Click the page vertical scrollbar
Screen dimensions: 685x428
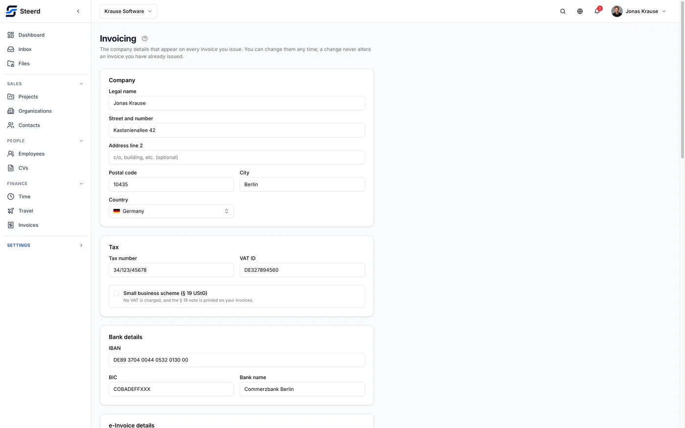tap(683, 81)
